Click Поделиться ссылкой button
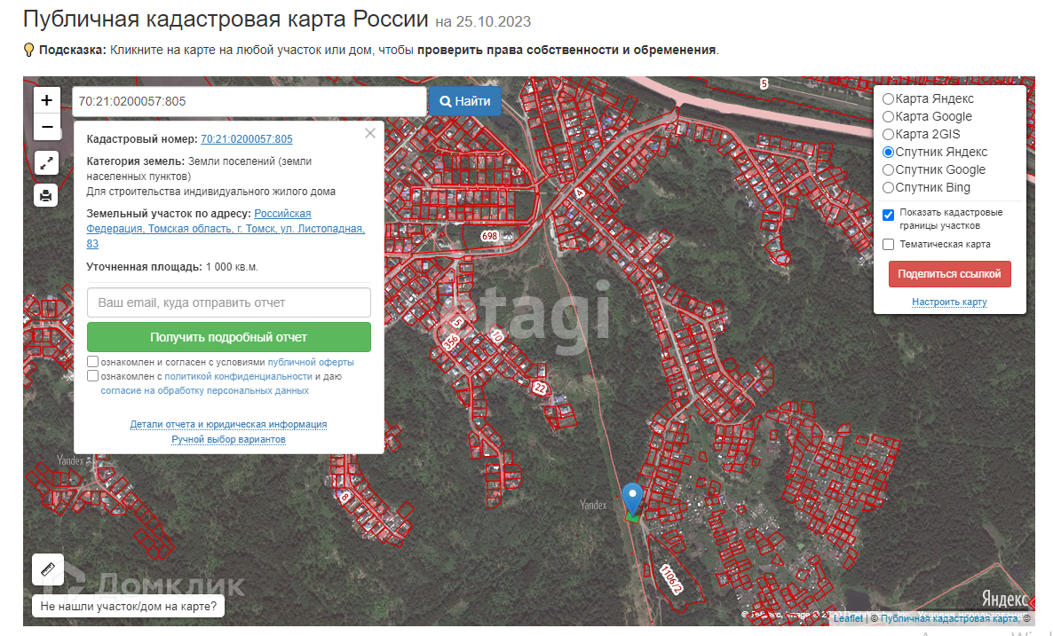This screenshot has width=1053, height=636. [x=949, y=274]
